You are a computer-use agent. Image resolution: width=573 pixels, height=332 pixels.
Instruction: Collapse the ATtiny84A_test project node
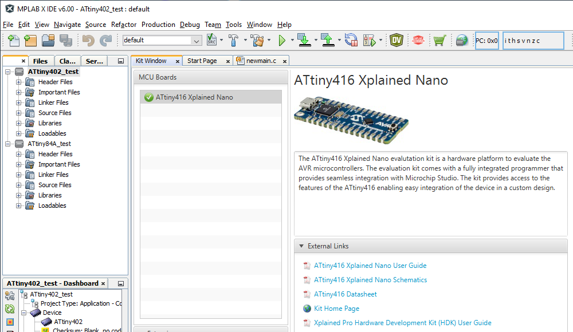click(x=7, y=144)
